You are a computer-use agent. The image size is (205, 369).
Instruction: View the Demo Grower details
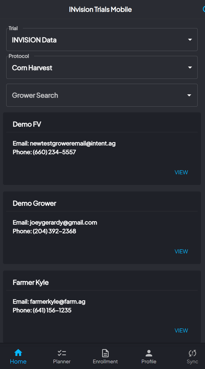[181, 251]
